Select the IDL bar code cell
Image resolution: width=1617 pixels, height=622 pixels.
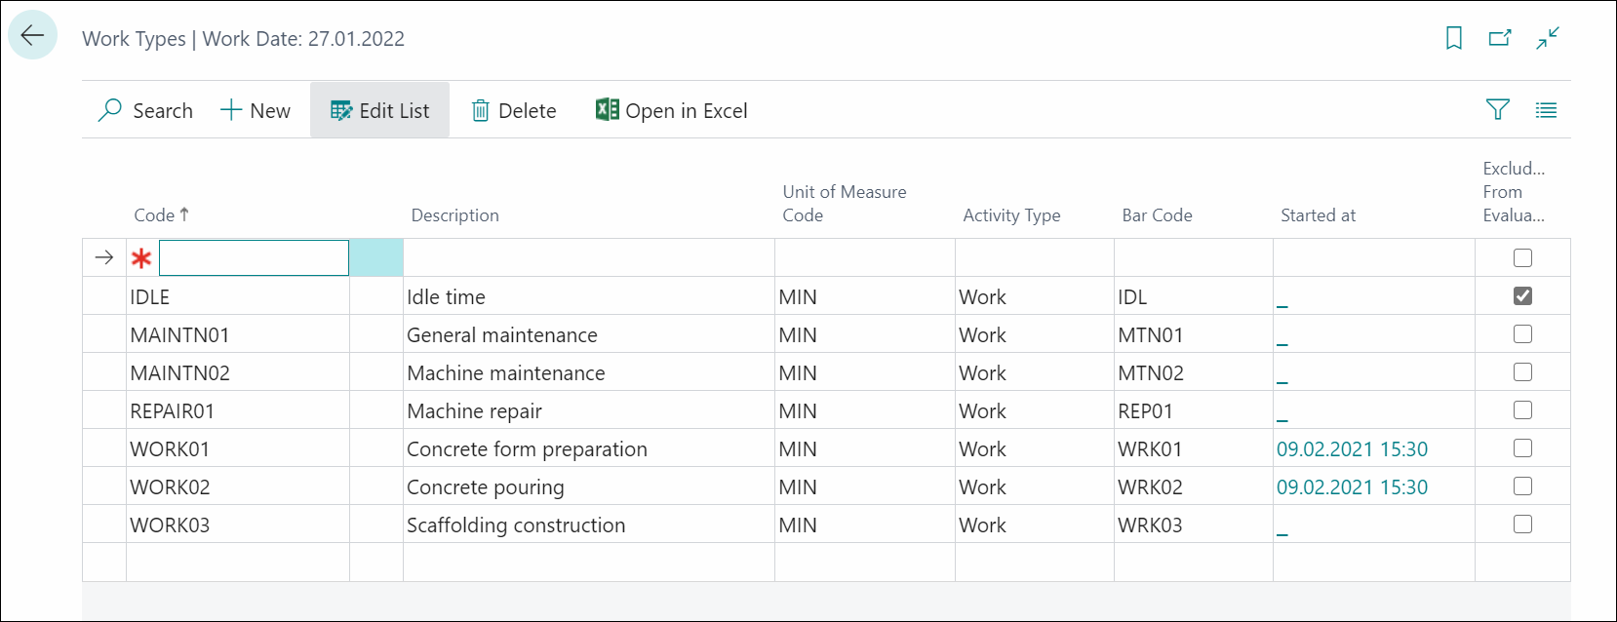click(x=1194, y=296)
